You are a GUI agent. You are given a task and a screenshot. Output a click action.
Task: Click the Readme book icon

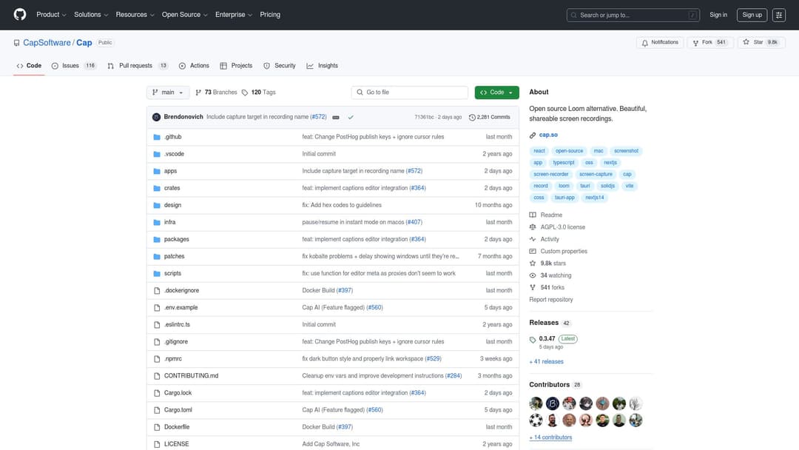click(533, 215)
